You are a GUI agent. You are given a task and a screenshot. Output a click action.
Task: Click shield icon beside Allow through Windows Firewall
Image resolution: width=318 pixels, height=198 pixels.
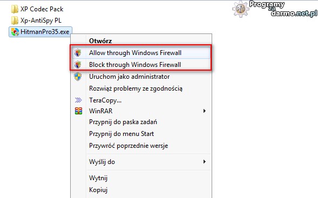pyautogui.click(x=78, y=53)
